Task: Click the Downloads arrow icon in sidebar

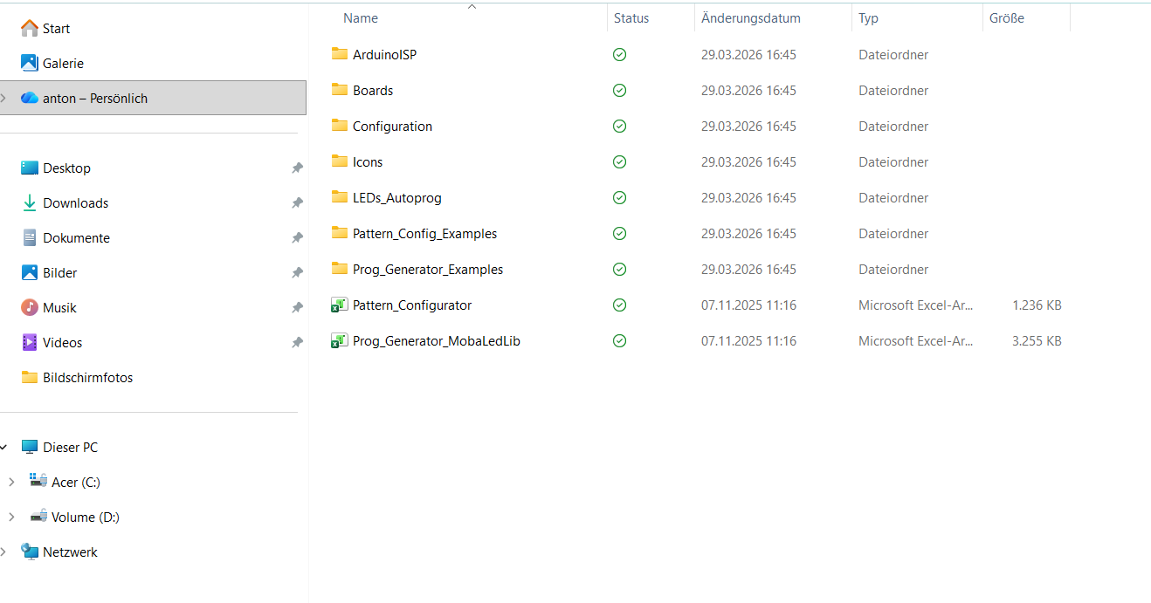Action: click(30, 203)
